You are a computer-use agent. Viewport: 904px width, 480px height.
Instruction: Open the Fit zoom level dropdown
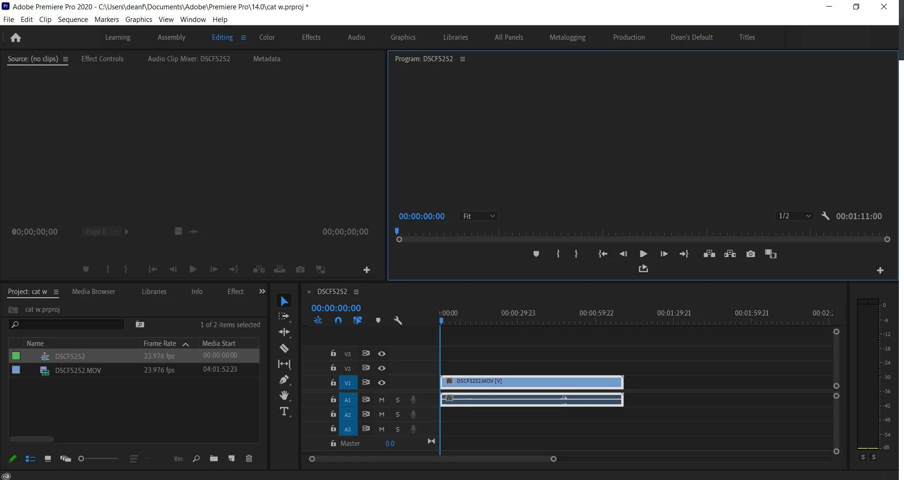click(x=478, y=216)
